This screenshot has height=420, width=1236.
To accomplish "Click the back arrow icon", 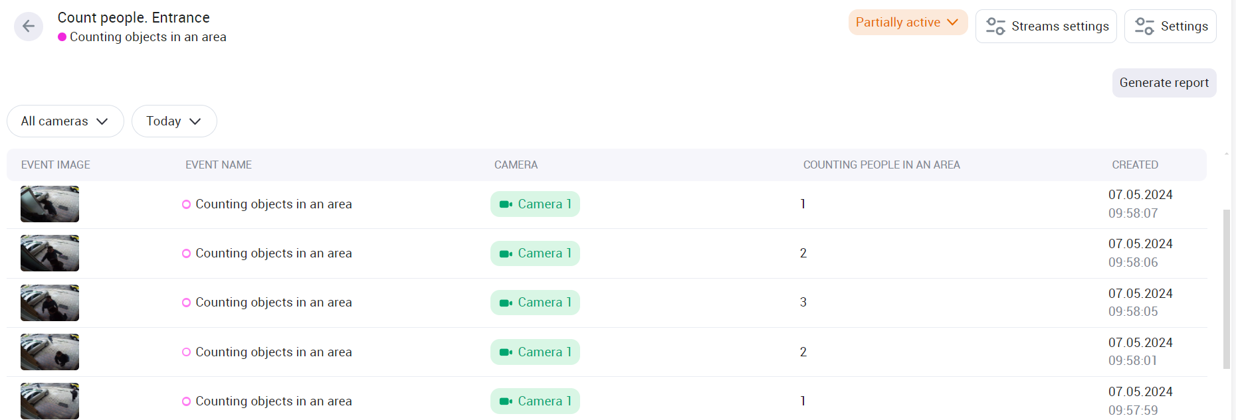I will pyautogui.click(x=29, y=27).
